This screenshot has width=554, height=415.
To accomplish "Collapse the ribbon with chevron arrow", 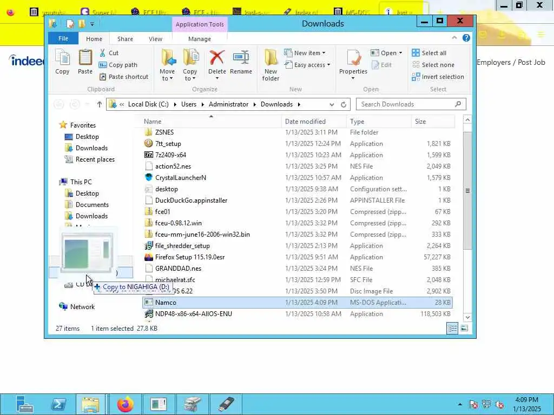I will click(x=454, y=38).
